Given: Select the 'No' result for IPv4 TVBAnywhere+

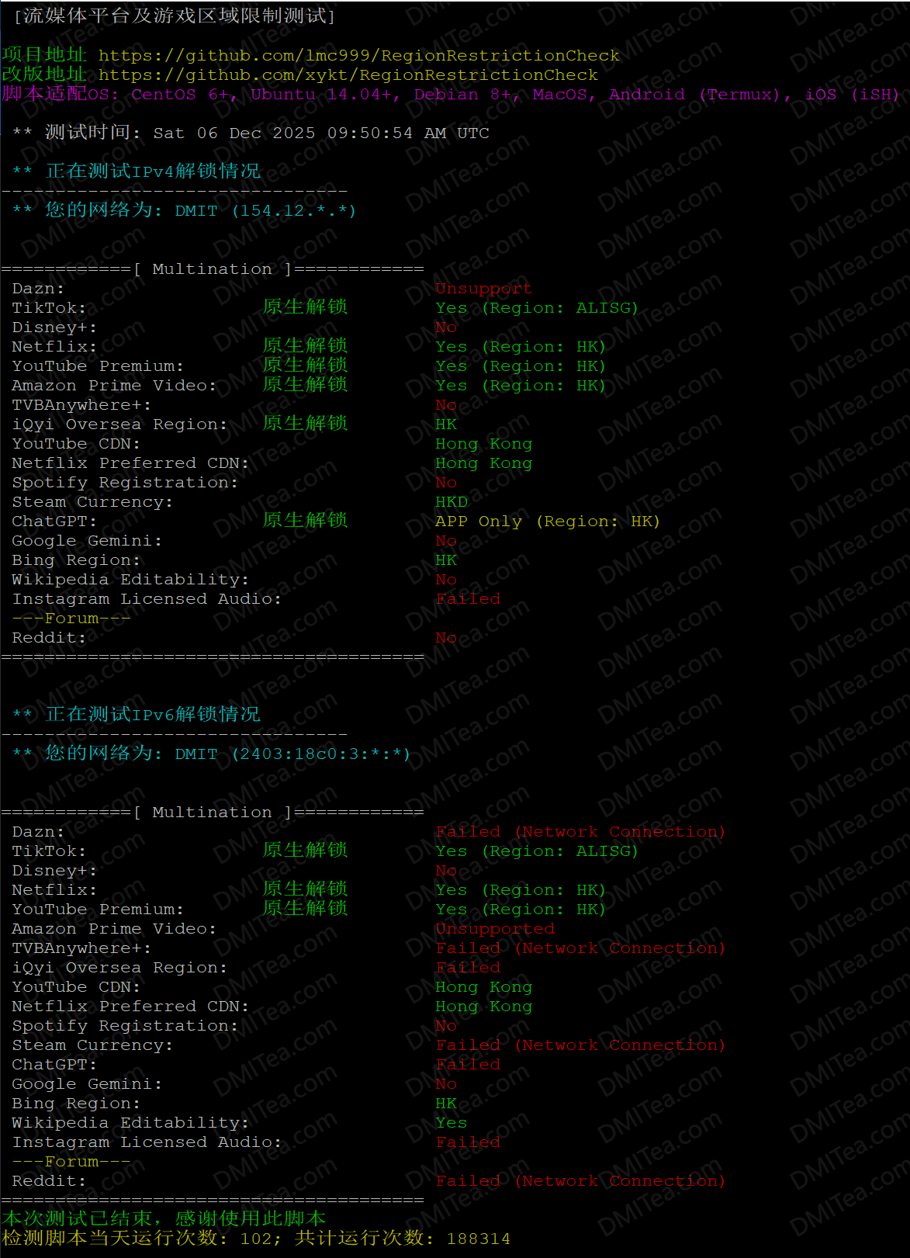Looking at the screenshot, I should 446,404.
